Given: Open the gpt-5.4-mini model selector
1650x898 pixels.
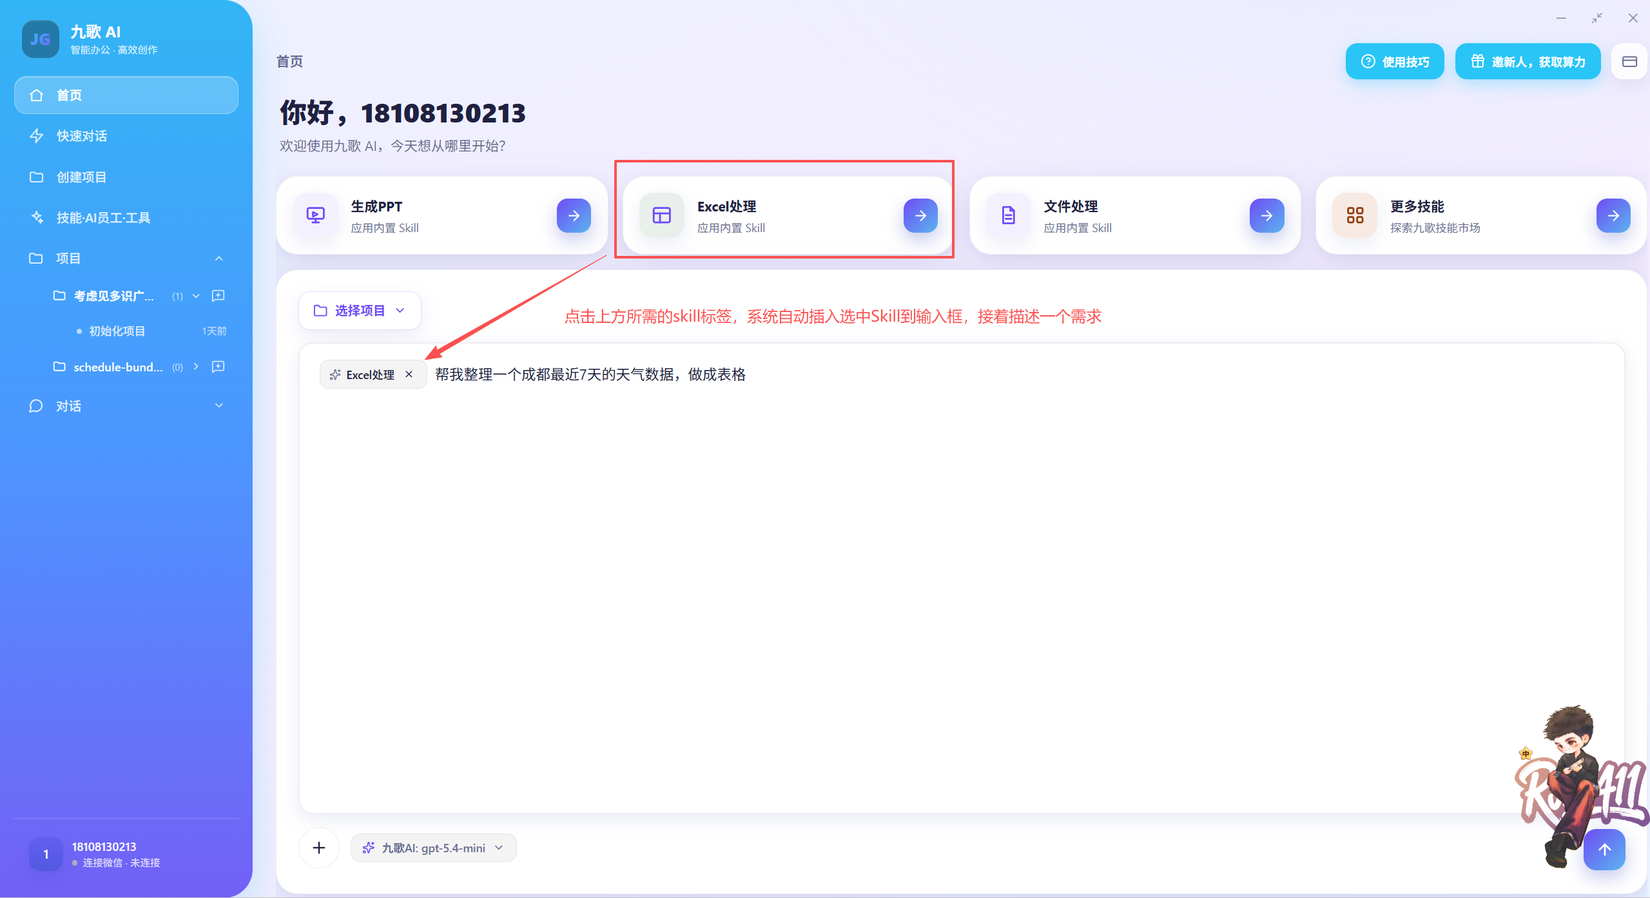Looking at the screenshot, I should [x=434, y=848].
